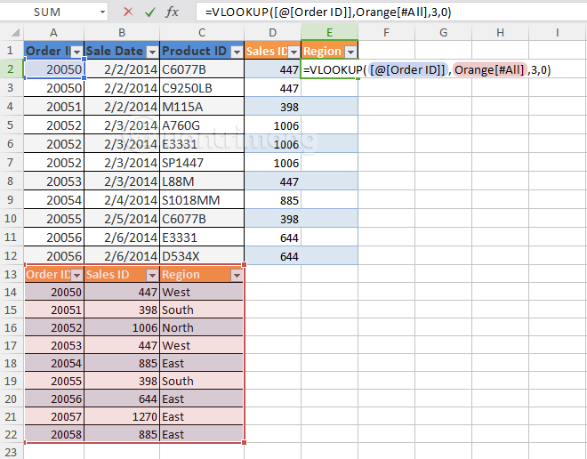Open Region filter dropdown in row 1

click(350, 52)
